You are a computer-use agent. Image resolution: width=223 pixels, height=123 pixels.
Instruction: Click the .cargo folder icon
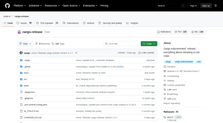21,60
